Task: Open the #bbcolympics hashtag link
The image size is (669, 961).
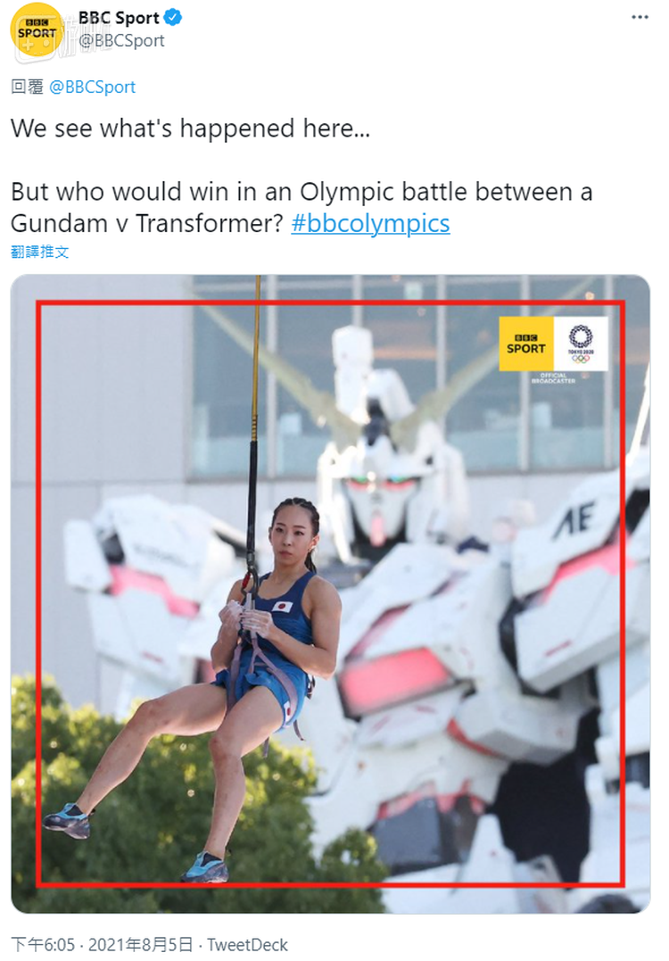Action: point(370,223)
